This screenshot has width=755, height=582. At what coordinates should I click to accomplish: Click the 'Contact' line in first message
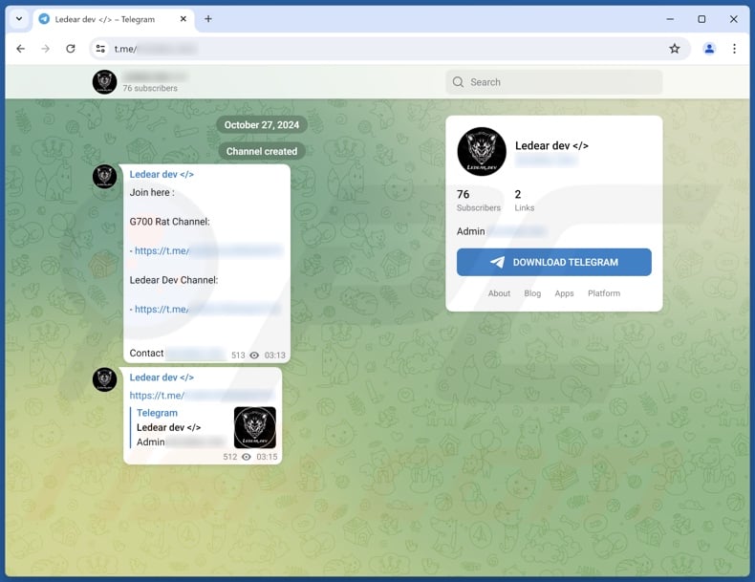point(177,354)
